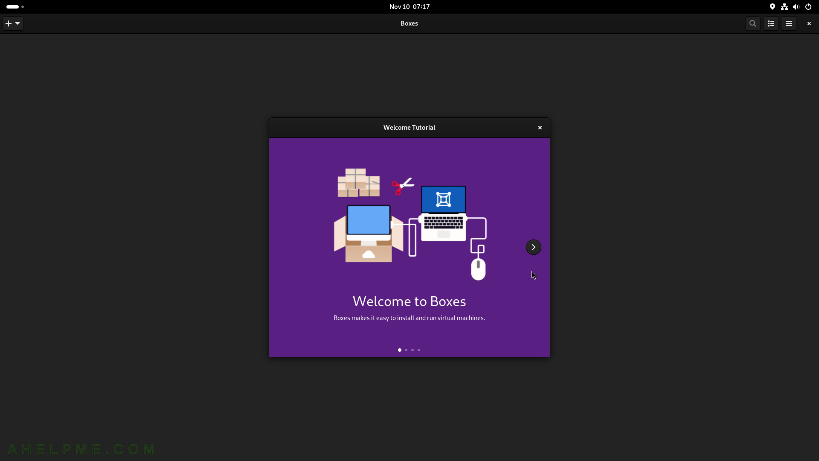Click the 'Boxes makes it easy' description text
The width and height of the screenshot is (819, 461).
[x=409, y=318]
